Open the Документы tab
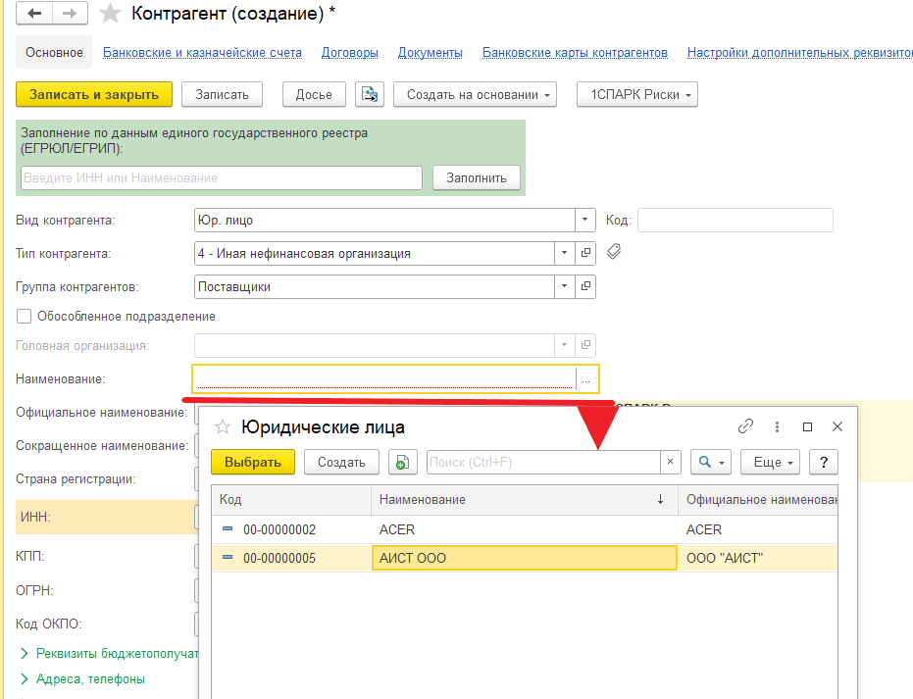913x699 pixels. 431,52
